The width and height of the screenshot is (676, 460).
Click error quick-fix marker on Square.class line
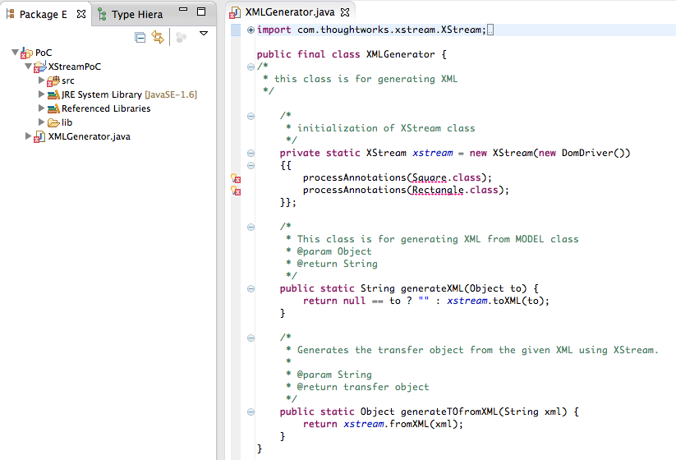click(236, 178)
